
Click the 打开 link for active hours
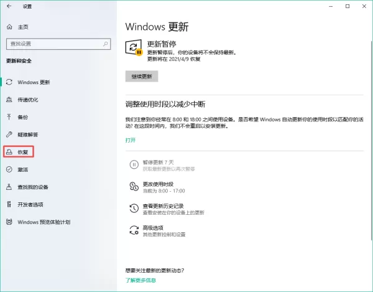[x=131, y=140]
